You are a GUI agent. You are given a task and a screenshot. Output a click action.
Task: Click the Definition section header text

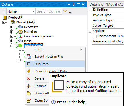(x=101, y=10)
